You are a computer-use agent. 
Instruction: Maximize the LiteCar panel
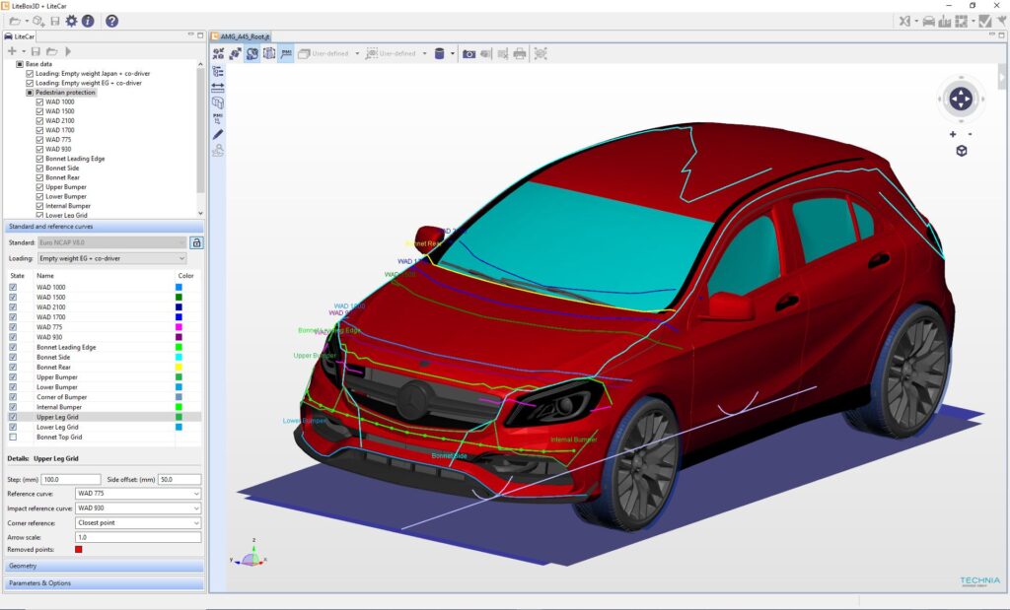tap(200, 34)
